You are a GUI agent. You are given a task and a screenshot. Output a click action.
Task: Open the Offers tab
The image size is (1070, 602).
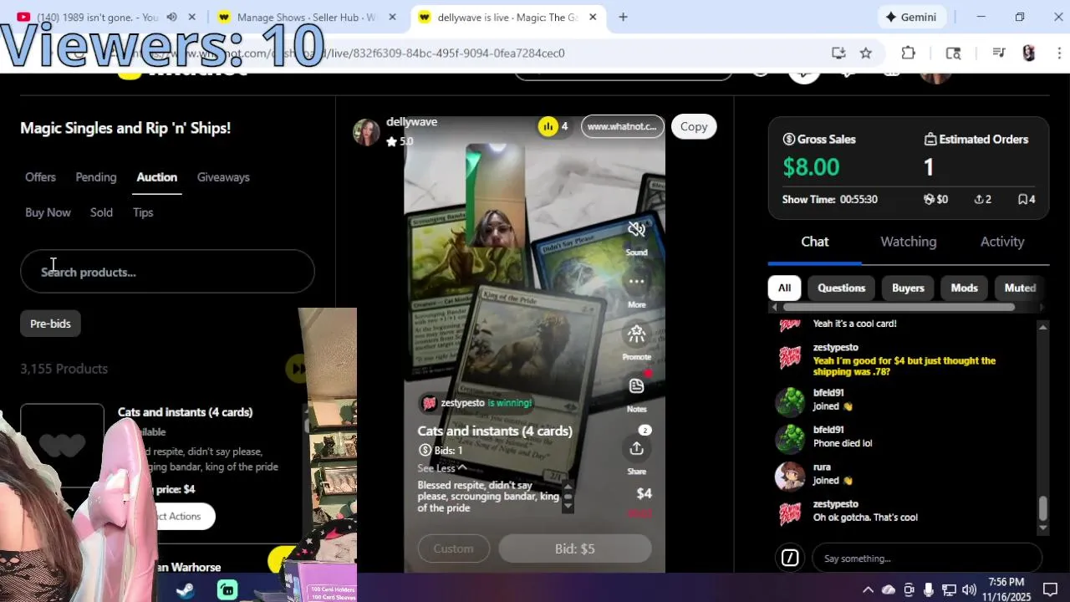click(x=40, y=177)
